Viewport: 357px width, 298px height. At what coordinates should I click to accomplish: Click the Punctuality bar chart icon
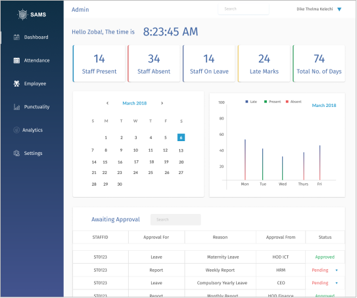(16, 107)
